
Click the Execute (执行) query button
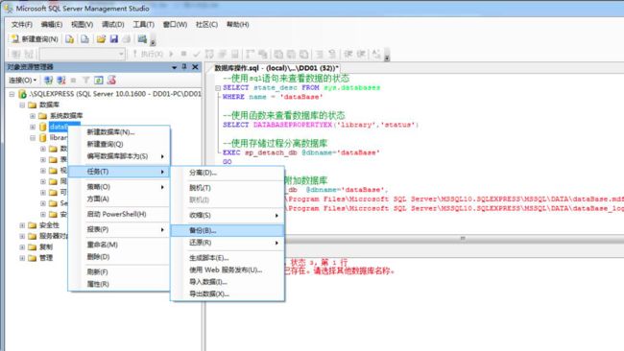click(148, 54)
